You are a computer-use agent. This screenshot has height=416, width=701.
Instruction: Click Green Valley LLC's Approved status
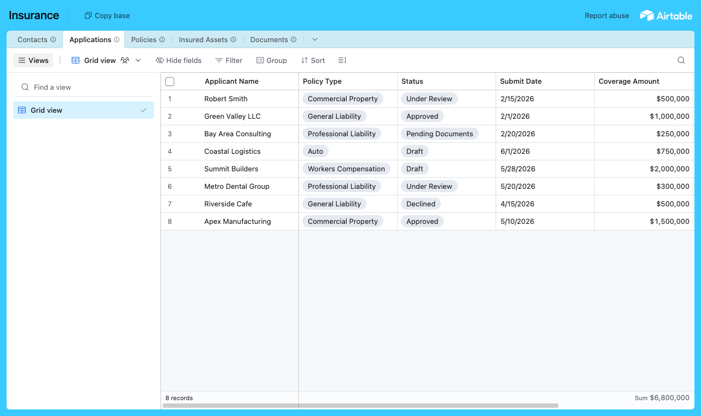(x=422, y=116)
